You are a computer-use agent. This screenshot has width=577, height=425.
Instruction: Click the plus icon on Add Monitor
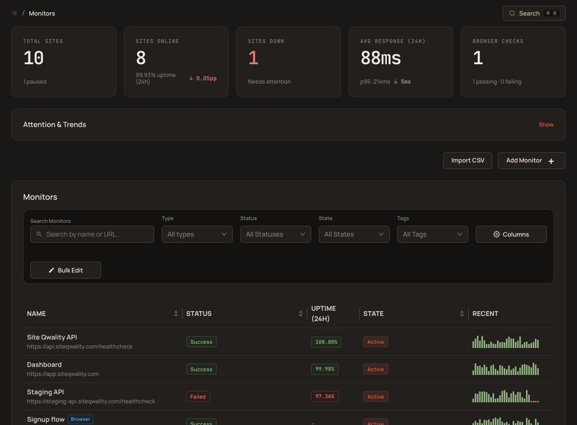(551, 161)
